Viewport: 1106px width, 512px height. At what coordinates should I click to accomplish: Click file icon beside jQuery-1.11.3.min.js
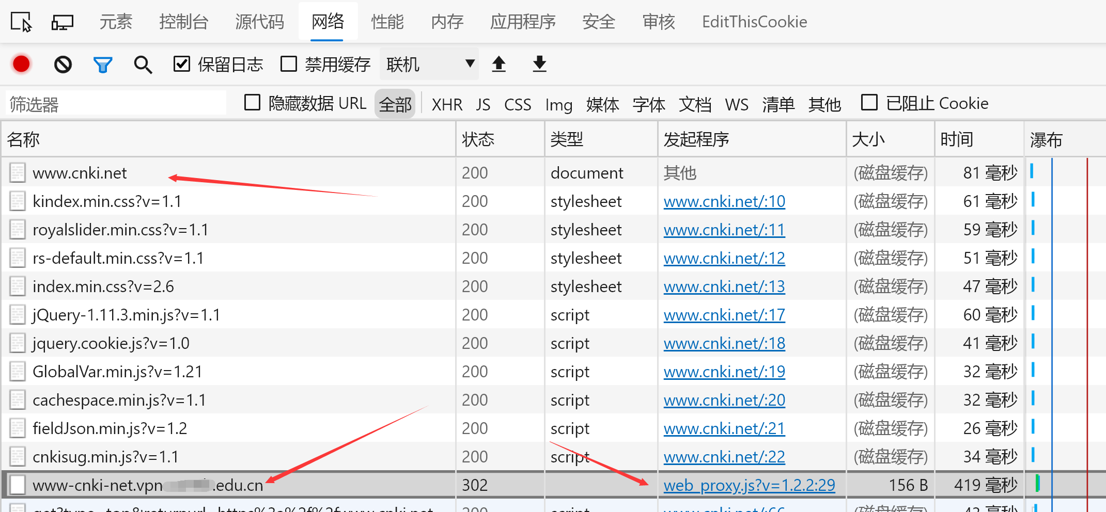(x=18, y=315)
